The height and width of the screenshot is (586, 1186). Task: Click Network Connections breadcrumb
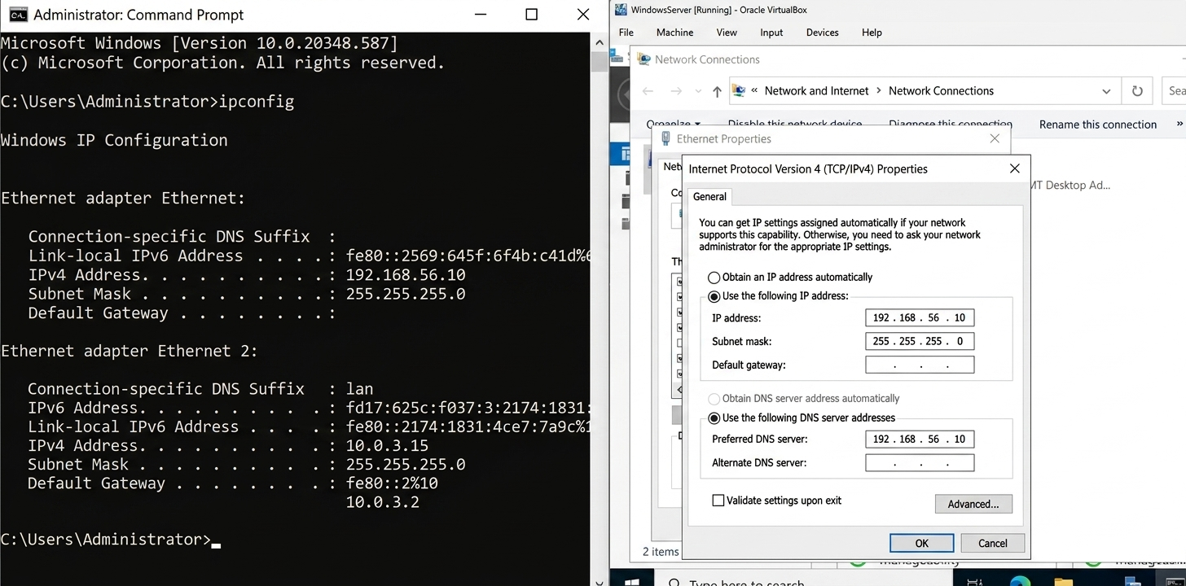941,91
